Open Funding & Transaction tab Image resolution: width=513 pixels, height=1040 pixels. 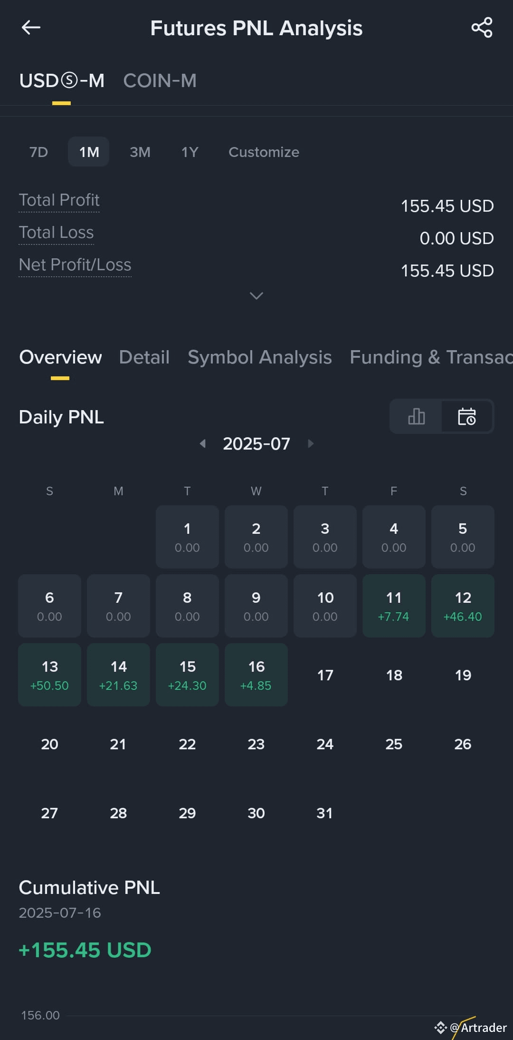[x=431, y=357]
